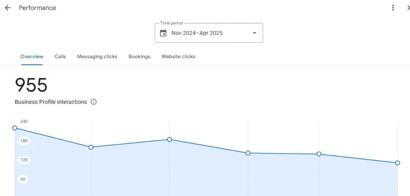Click the third data point near 180
410x196 pixels.
pos(169,140)
